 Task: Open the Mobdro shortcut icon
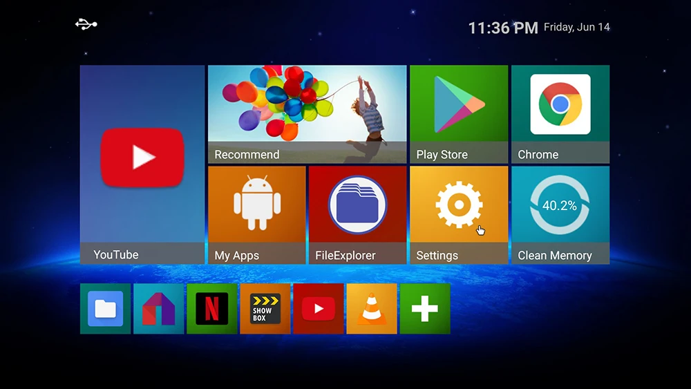point(159,309)
